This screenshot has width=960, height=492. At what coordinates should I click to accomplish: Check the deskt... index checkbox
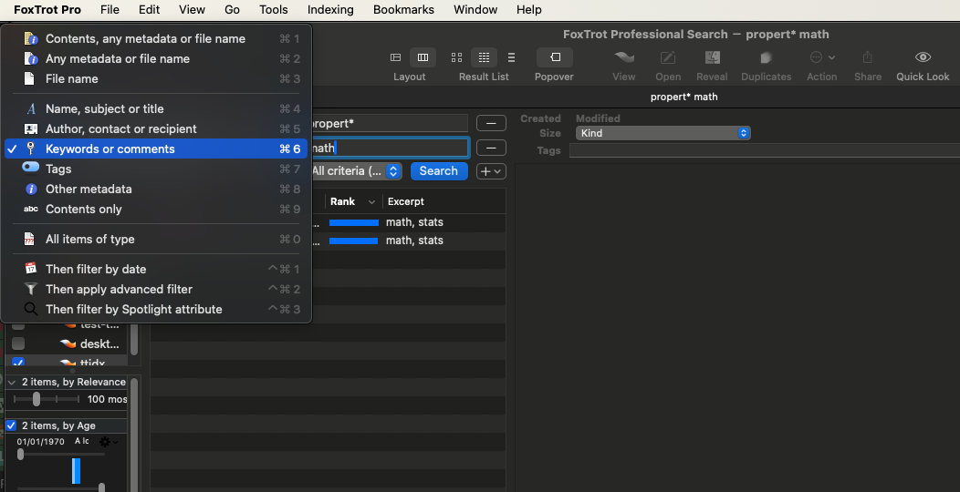pos(18,343)
